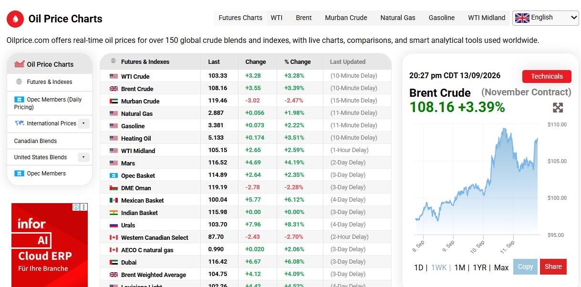Open the Urals row link
The width and height of the screenshot is (581, 287).
(128, 225)
